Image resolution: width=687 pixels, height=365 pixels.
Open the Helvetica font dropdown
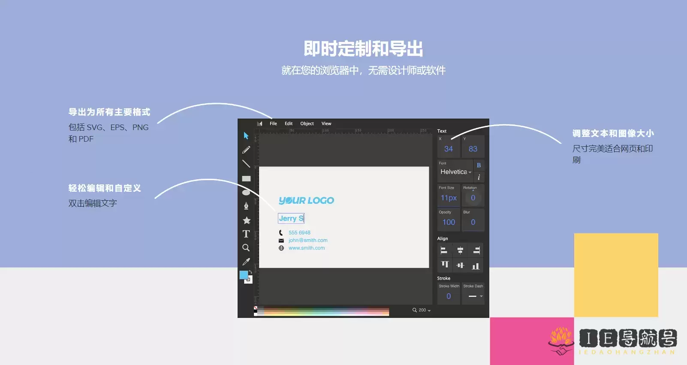tap(455, 172)
